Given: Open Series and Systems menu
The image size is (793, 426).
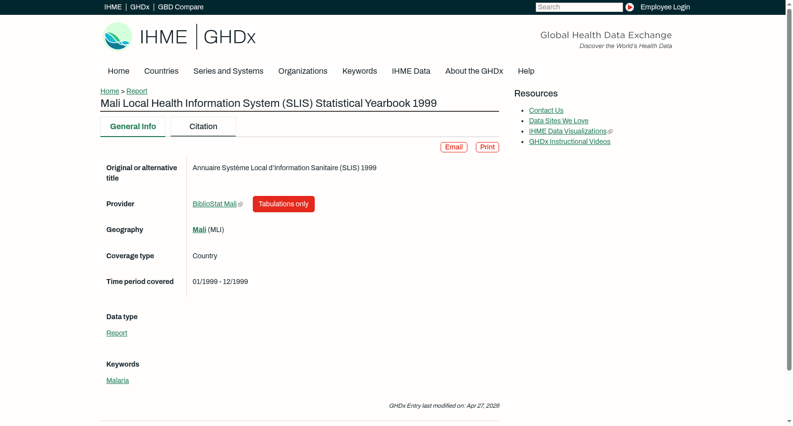Looking at the screenshot, I should 228,71.
